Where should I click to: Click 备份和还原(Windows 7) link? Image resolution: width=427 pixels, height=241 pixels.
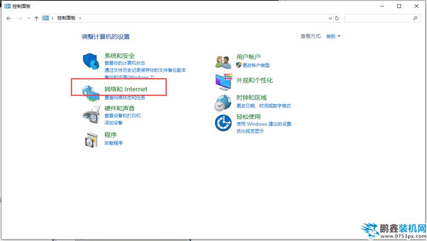[129, 77]
